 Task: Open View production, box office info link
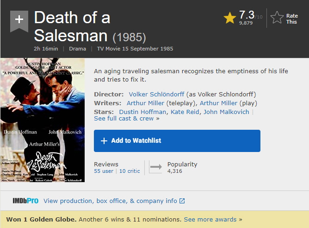(x=110, y=201)
